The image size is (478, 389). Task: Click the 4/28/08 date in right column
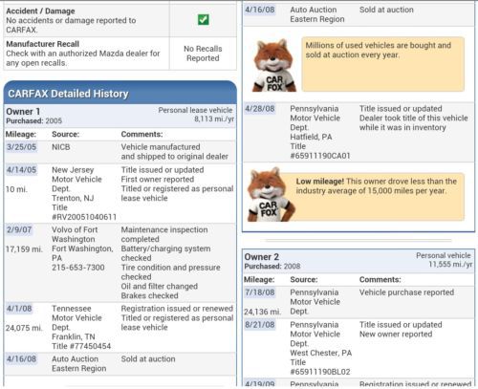pos(260,109)
